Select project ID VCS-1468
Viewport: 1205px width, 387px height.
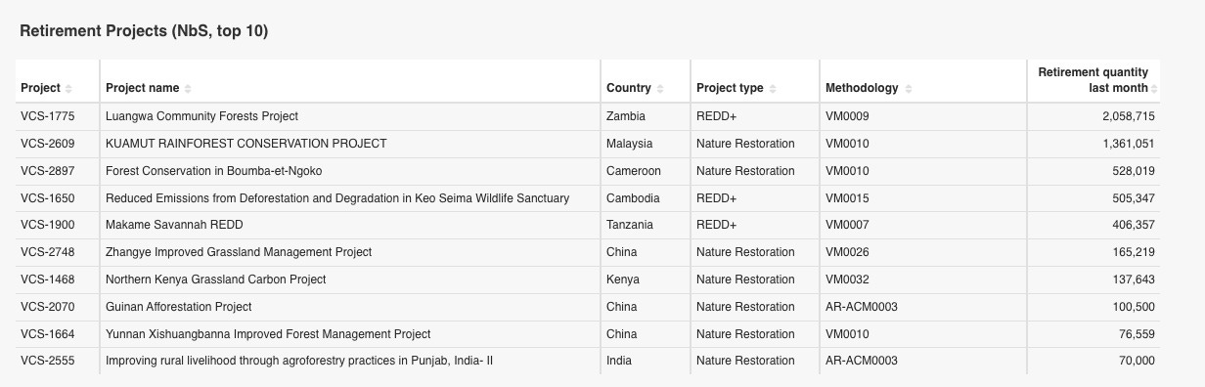pyautogui.click(x=47, y=279)
